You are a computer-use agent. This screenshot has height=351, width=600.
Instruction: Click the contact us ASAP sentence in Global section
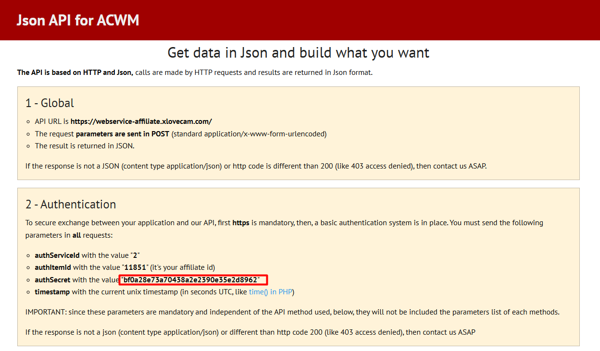(256, 166)
